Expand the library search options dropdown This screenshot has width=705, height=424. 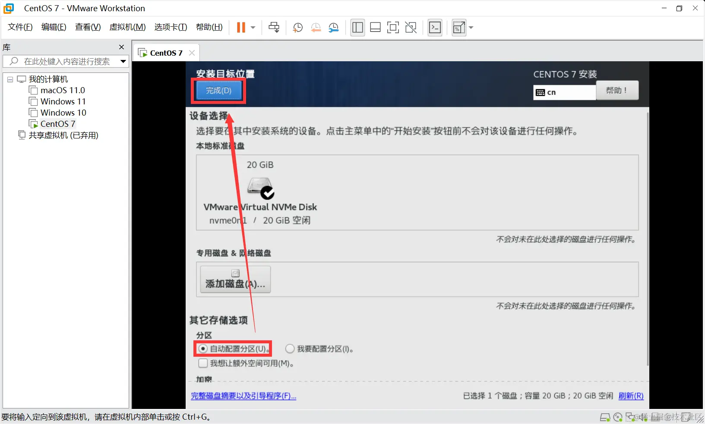(x=123, y=61)
